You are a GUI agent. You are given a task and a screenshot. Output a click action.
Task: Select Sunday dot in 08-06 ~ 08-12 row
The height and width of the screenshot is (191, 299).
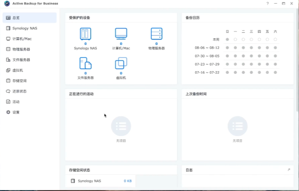point(227,48)
